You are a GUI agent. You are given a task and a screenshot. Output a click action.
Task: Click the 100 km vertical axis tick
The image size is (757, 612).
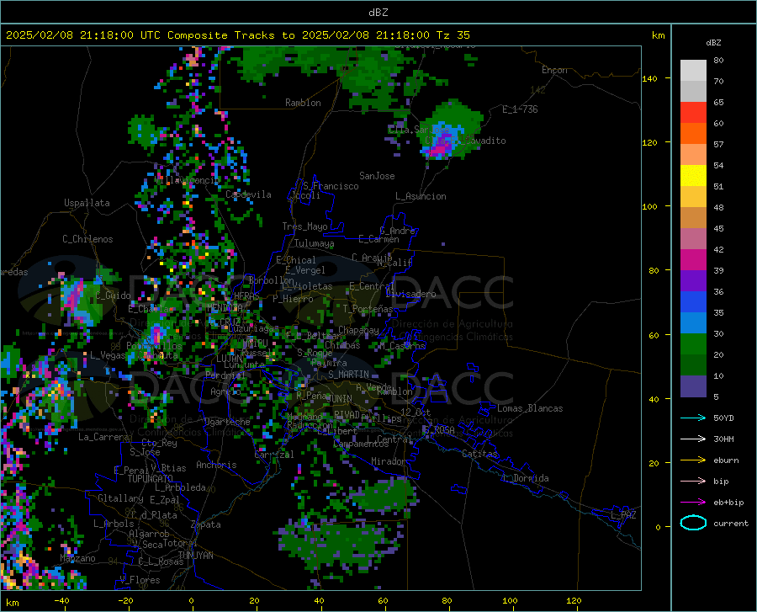coord(649,207)
